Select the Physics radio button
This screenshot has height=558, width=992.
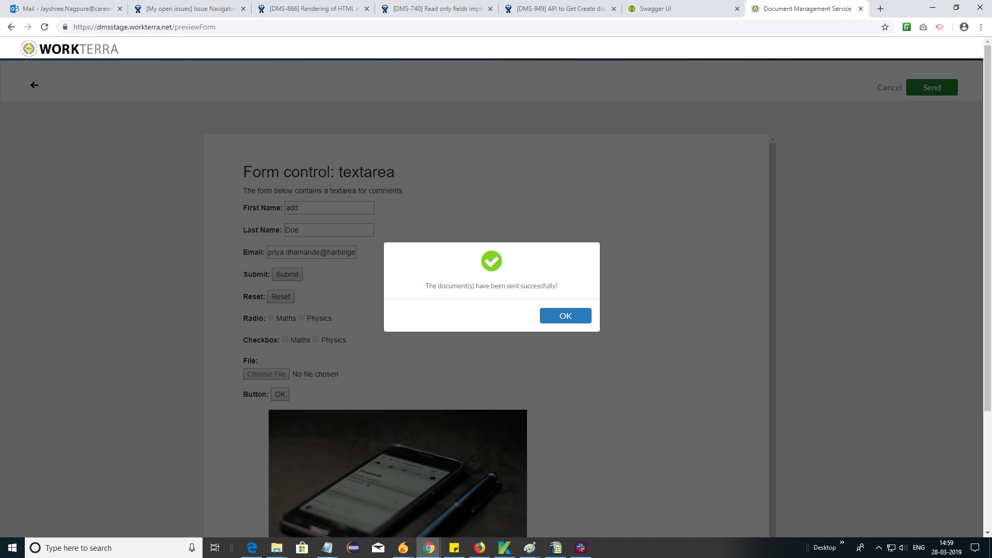click(301, 317)
